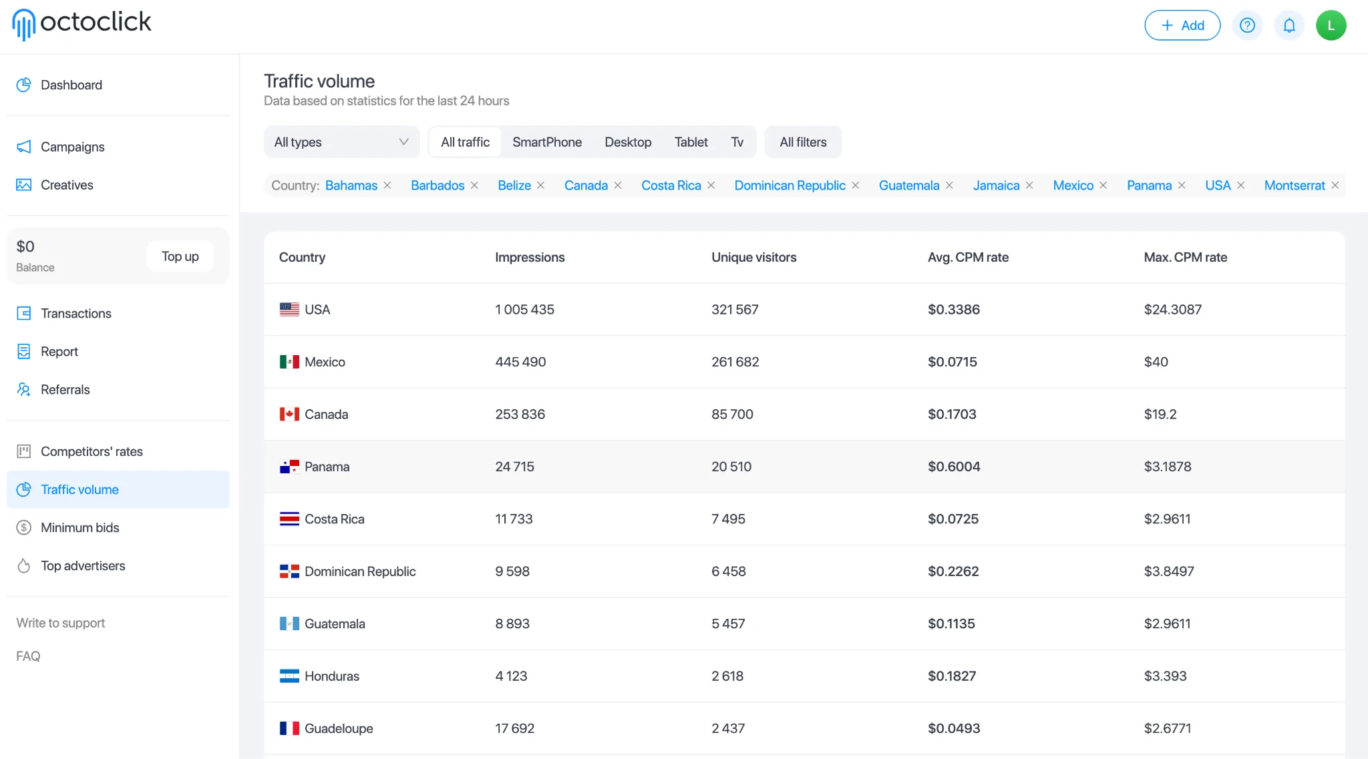Click the Costa Rica flag in table

coord(289,519)
